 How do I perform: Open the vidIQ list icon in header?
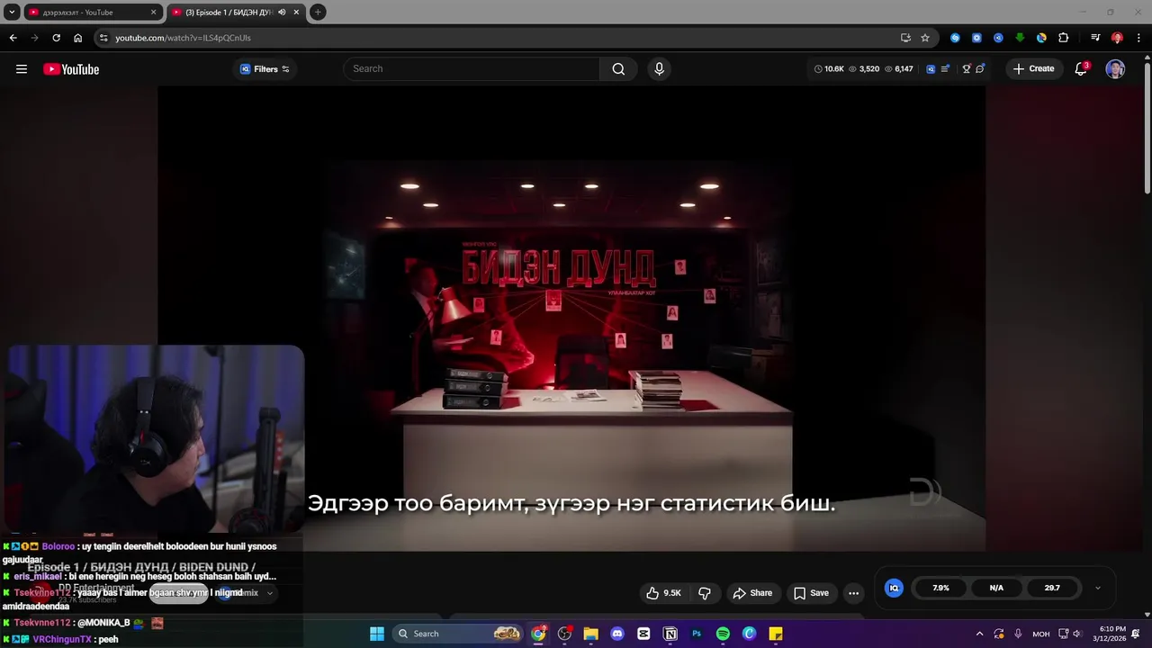click(x=945, y=68)
